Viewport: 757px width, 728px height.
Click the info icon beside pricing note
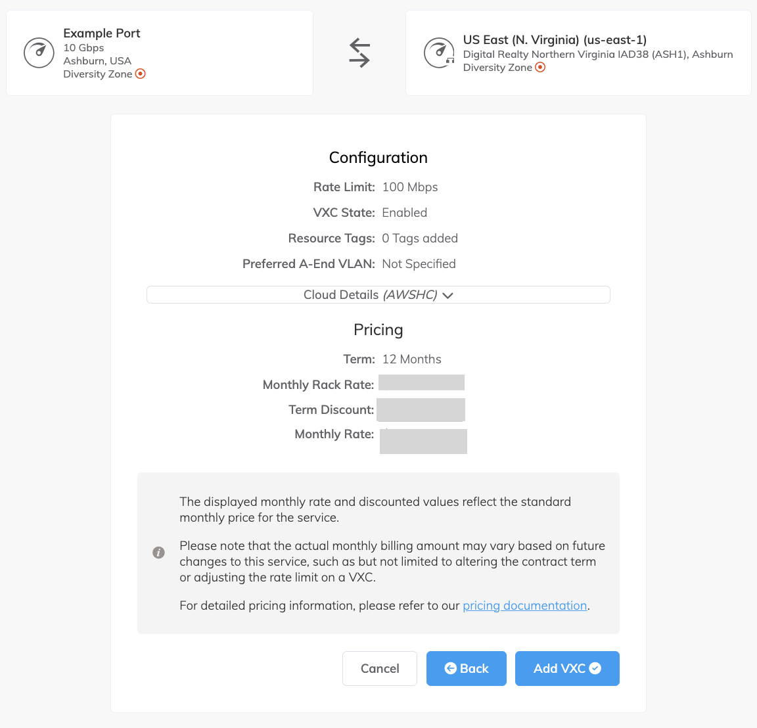(158, 553)
